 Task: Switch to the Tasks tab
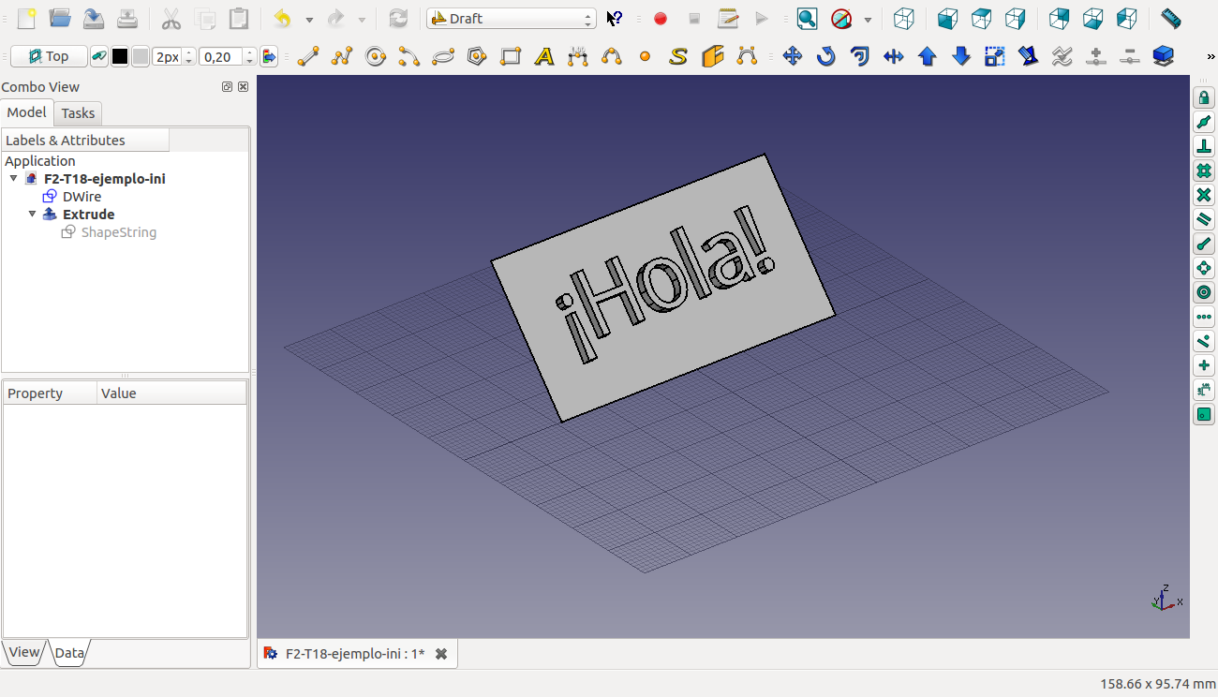(78, 113)
